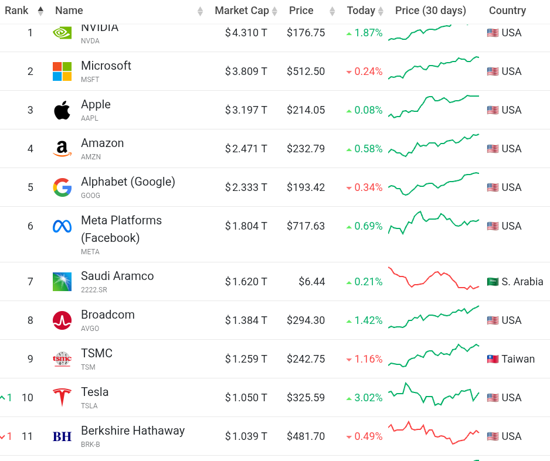Viewport: 550px width, 461px height.
Task: Click the Saudi Aramco logo
Action: coord(62,282)
